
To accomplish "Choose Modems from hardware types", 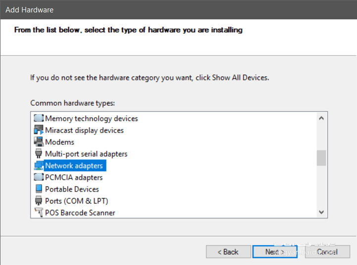I will [59, 142].
